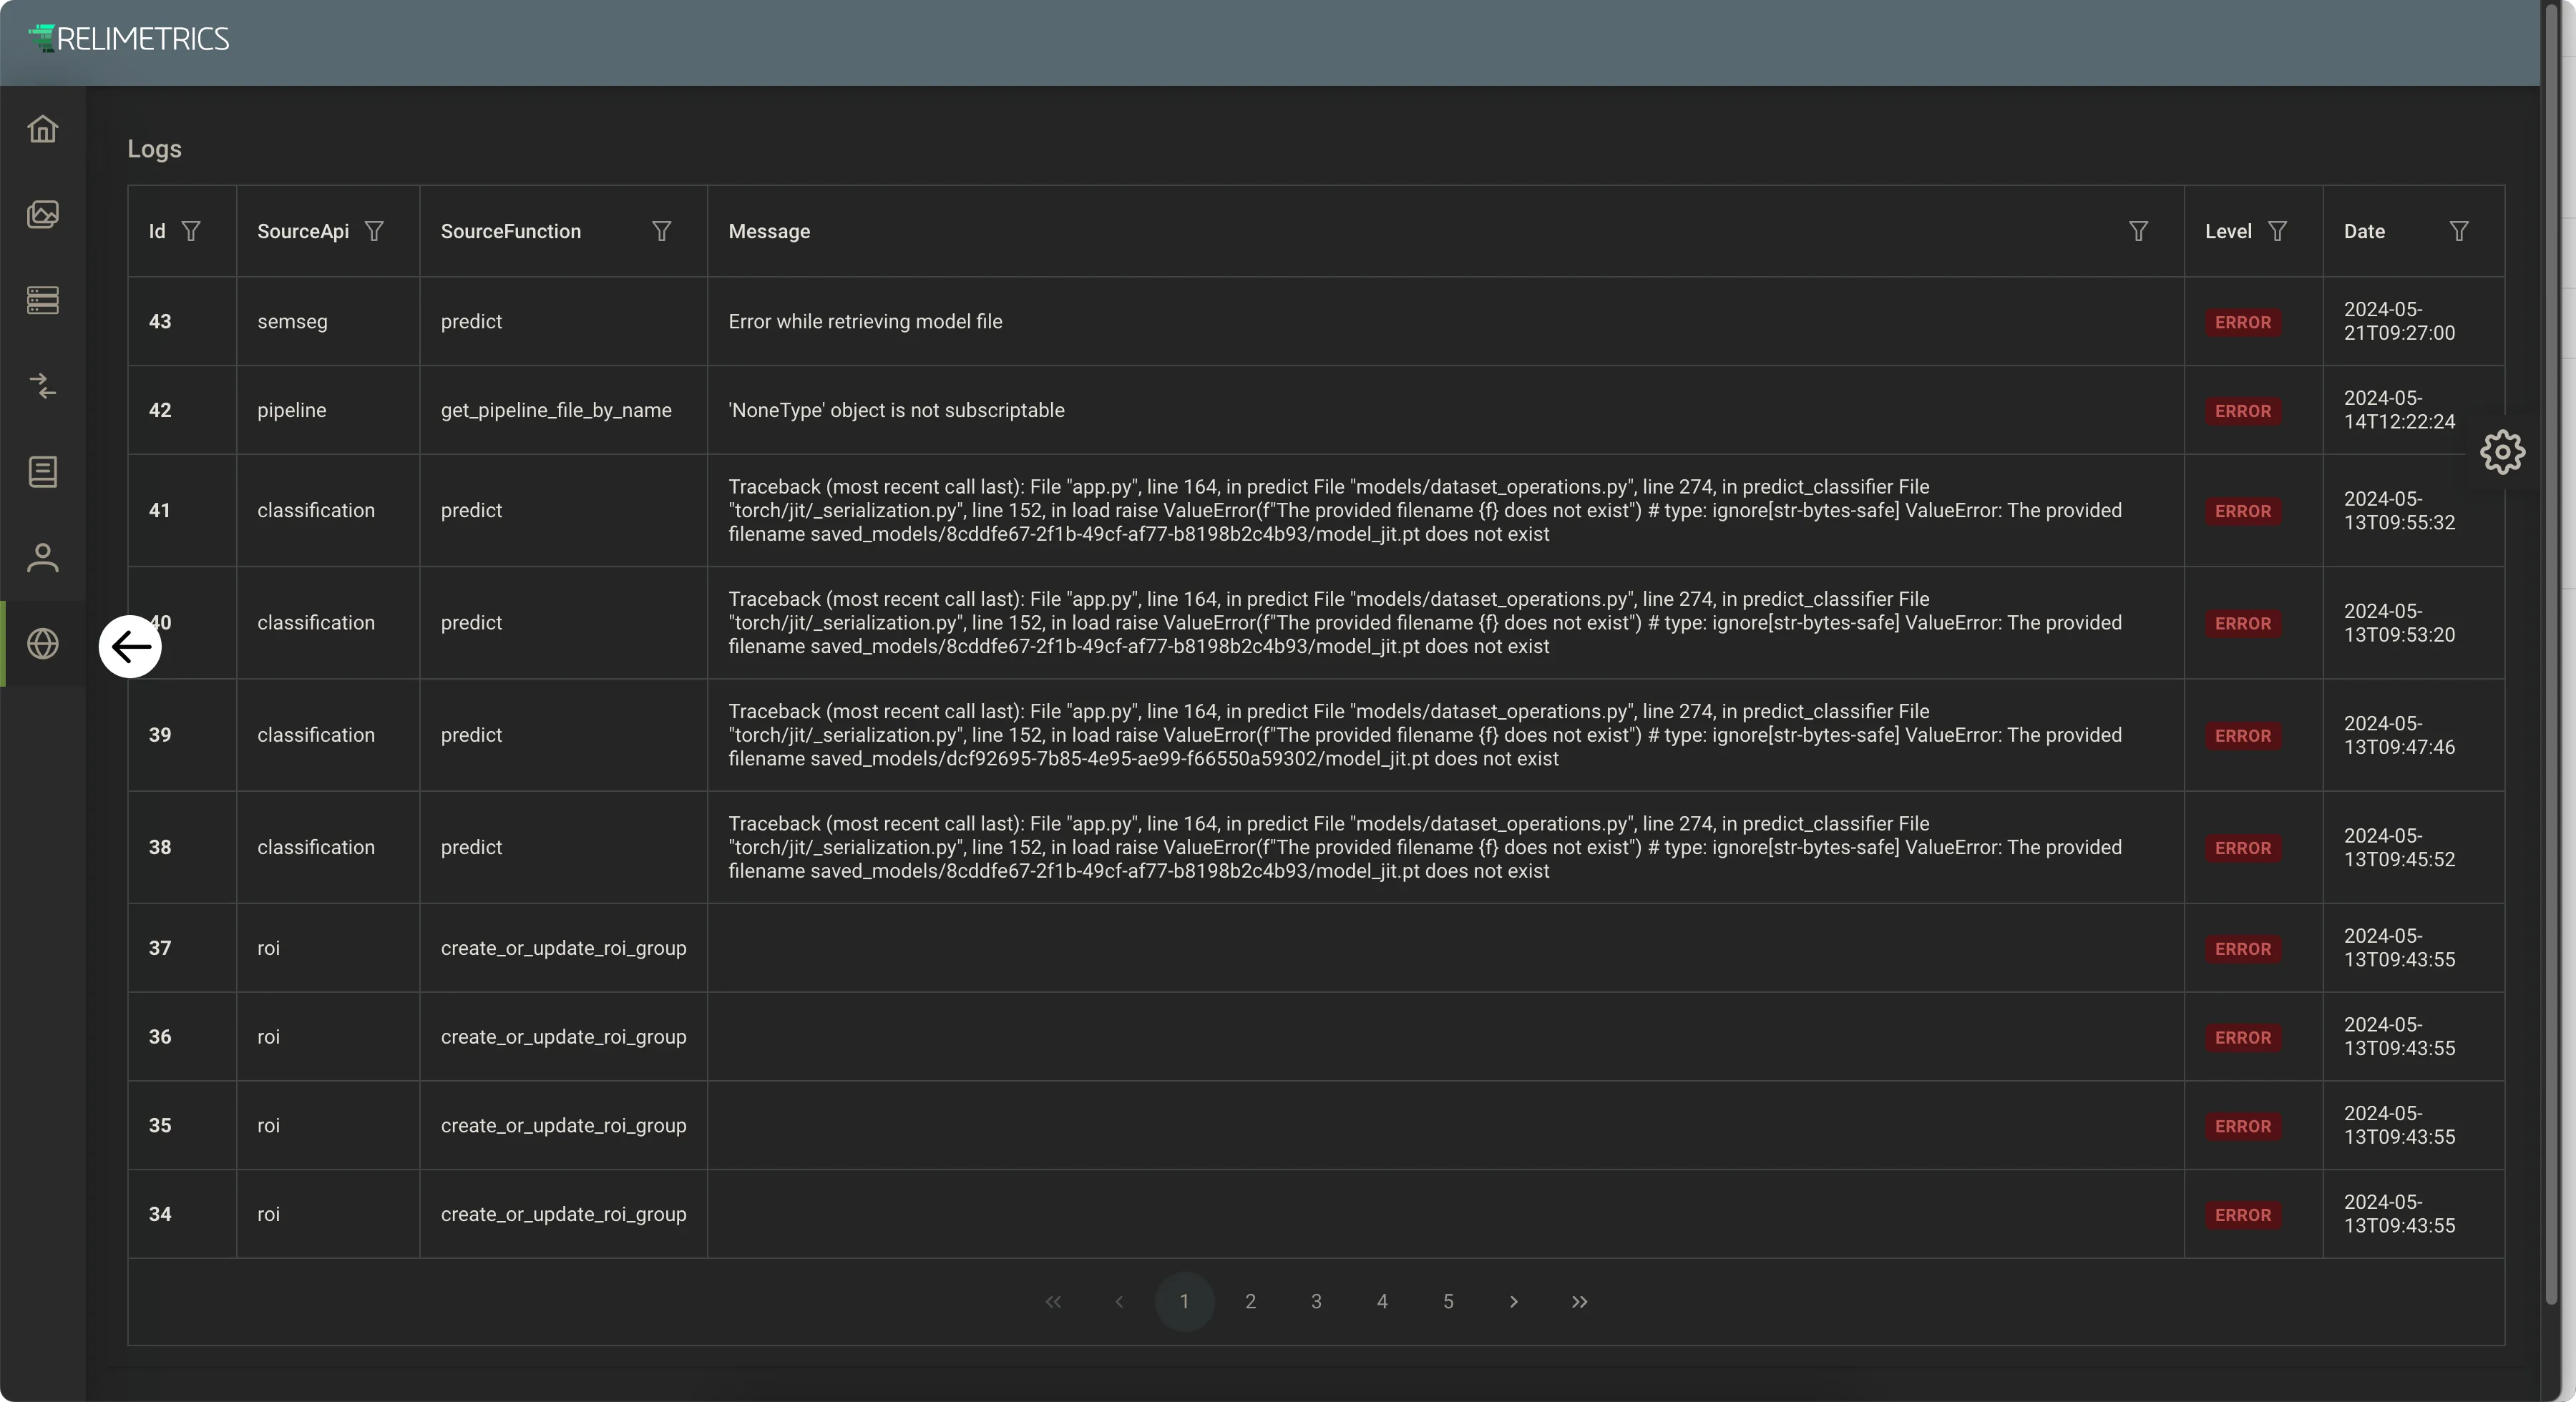
Task: Click the Date column header label
Action: 2364,231
